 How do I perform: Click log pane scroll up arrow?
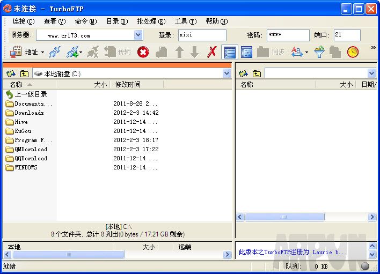pyautogui.click(x=372, y=246)
